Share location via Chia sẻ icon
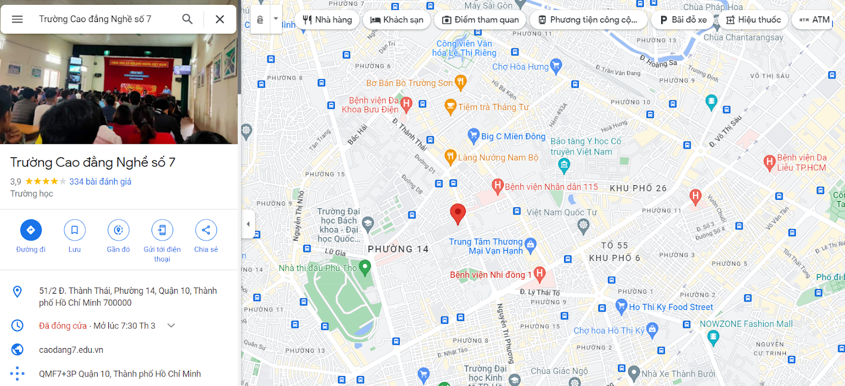Viewport: 845px width, 386px height. [206, 230]
